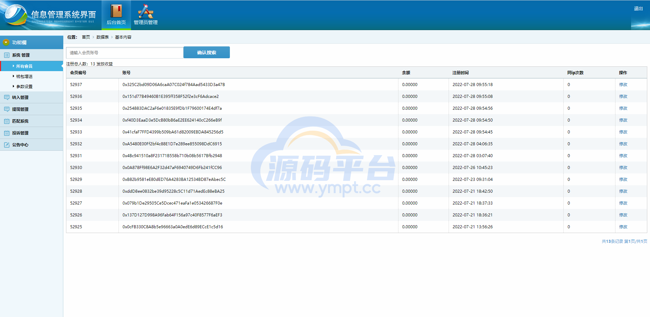Click the 投诉管理 calendar icon
Image resolution: width=650 pixels, height=317 pixels.
(6, 133)
